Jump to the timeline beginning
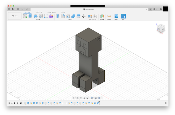Viewport: 175px width, 115px height. click(9, 103)
